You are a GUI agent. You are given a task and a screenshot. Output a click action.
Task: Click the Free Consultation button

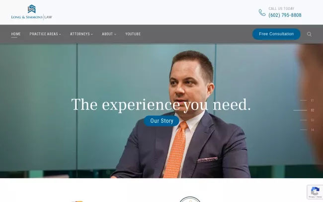[x=276, y=34]
